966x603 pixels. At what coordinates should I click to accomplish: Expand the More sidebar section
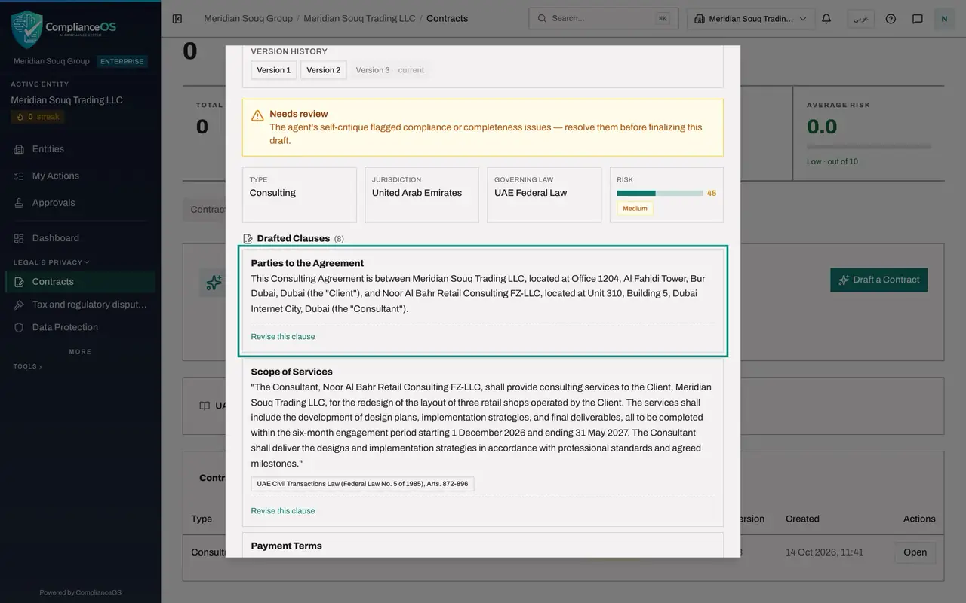point(80,351)
